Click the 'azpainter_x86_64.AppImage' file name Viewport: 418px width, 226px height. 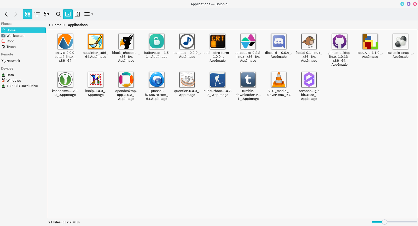96,55
